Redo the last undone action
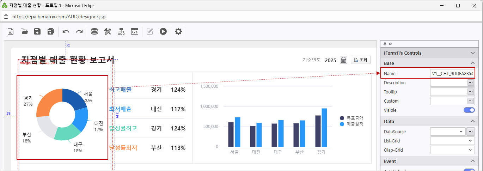Screen dimensions: 483x171 click(79, 31)
